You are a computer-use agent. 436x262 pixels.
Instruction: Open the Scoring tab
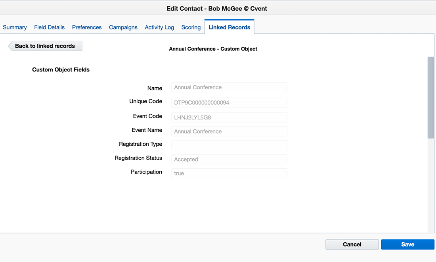click(x=191, y=27)
